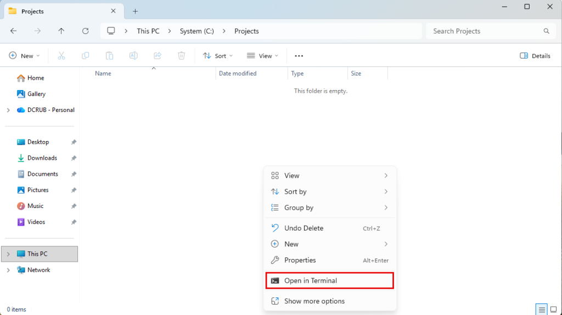Open the New dropdown in toolbar

pos(24,56)
